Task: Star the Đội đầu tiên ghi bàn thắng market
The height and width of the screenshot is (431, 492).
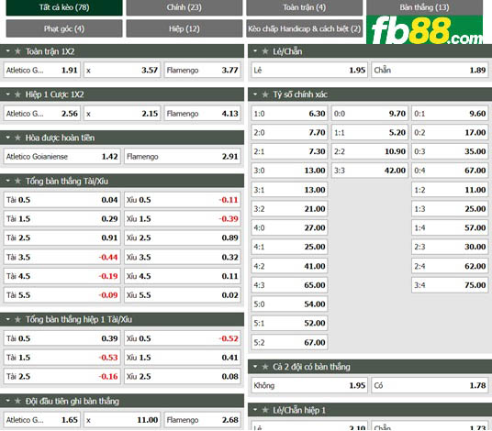Action: tap(17, 401)
